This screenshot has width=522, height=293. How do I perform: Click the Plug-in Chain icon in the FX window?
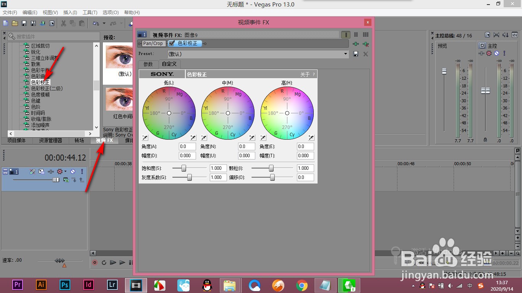click(356, 44)
